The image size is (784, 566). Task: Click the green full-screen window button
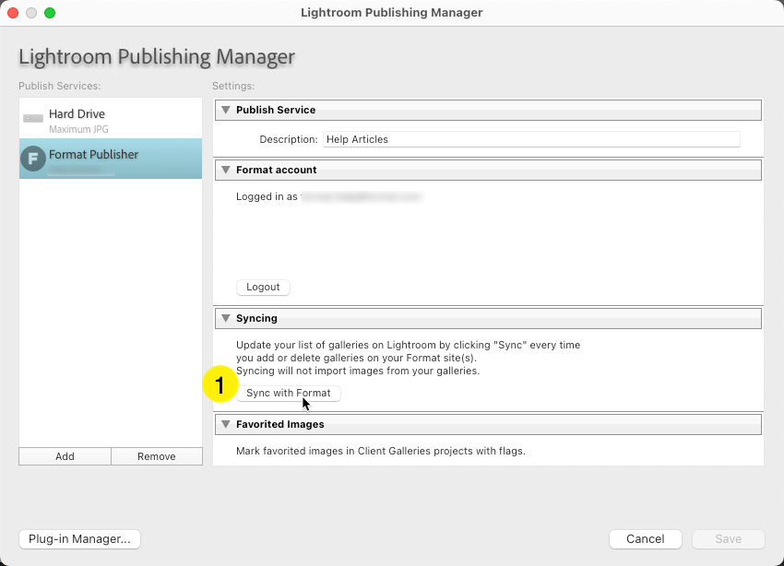[50, 13]
